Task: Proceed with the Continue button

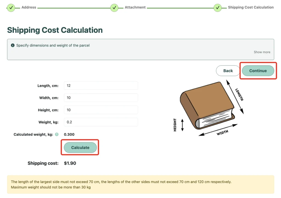Action: point(258,71)
